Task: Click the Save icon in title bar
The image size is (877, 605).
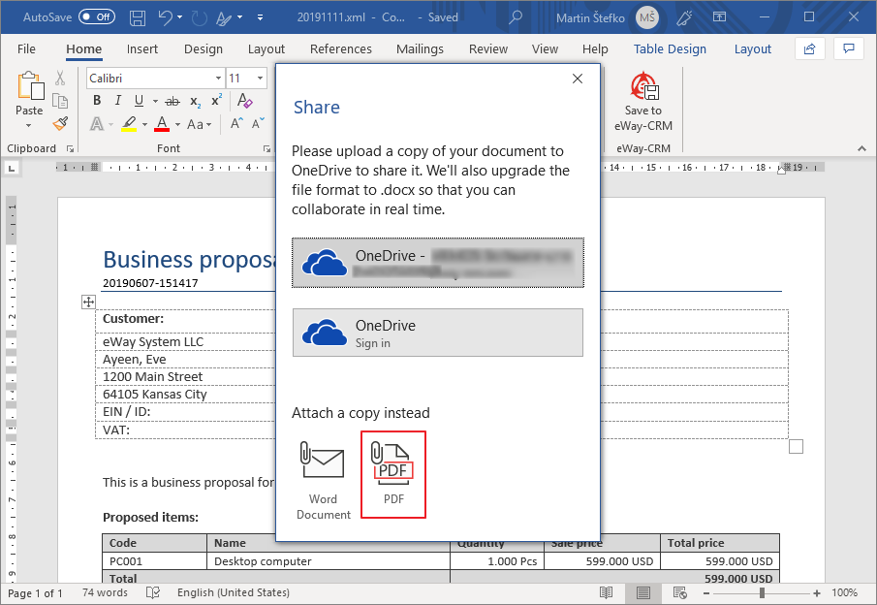Action: tap(138, 17)
